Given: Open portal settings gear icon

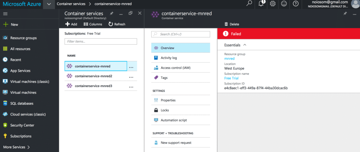Looking at the screenshot, I should coord(272,4).
